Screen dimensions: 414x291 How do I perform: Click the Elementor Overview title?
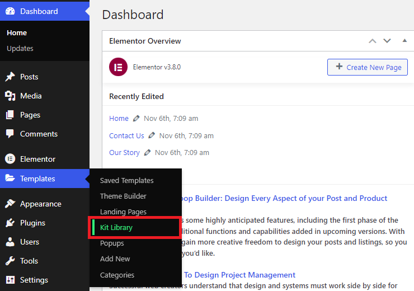point(145,41)
